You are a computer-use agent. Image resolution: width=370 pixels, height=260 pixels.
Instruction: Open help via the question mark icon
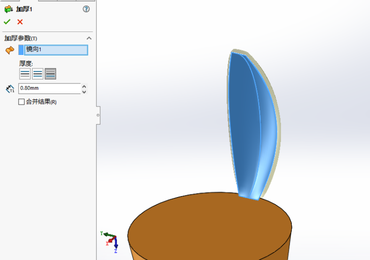[86, 9]
